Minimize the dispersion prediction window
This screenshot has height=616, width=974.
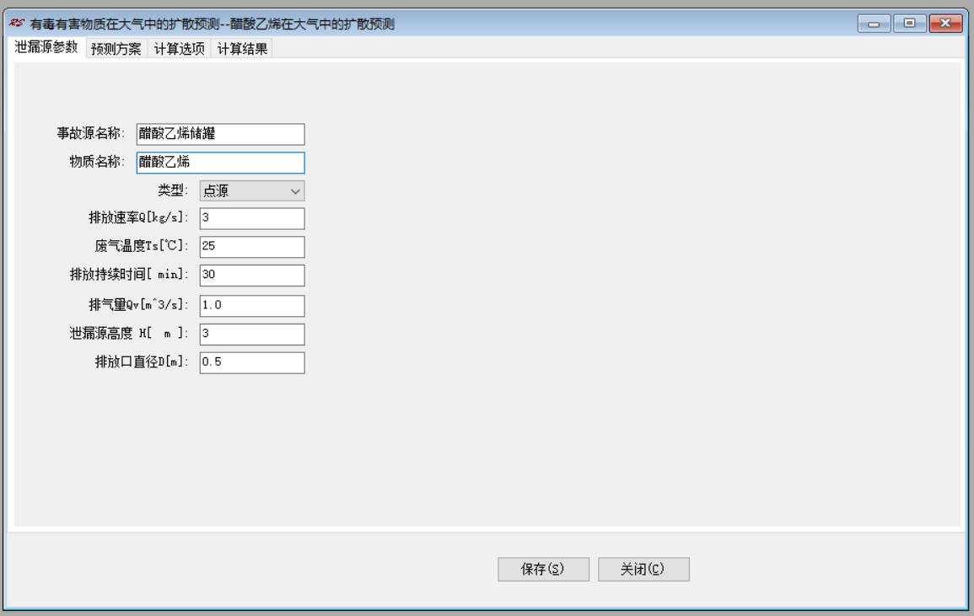[874, 24]
